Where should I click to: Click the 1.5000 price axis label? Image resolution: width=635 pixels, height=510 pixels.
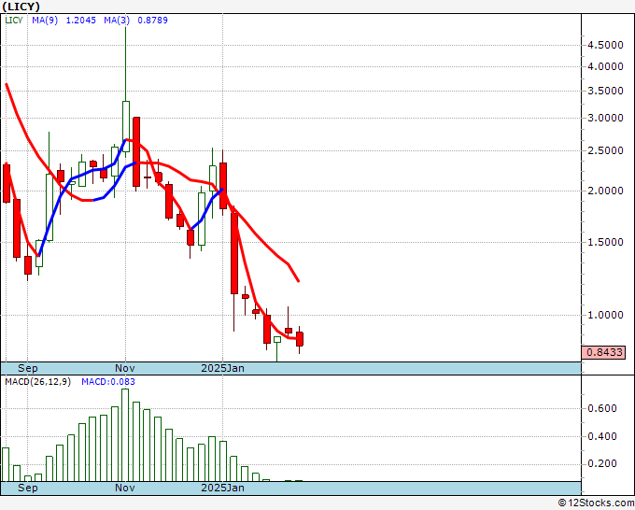(605, 242)
